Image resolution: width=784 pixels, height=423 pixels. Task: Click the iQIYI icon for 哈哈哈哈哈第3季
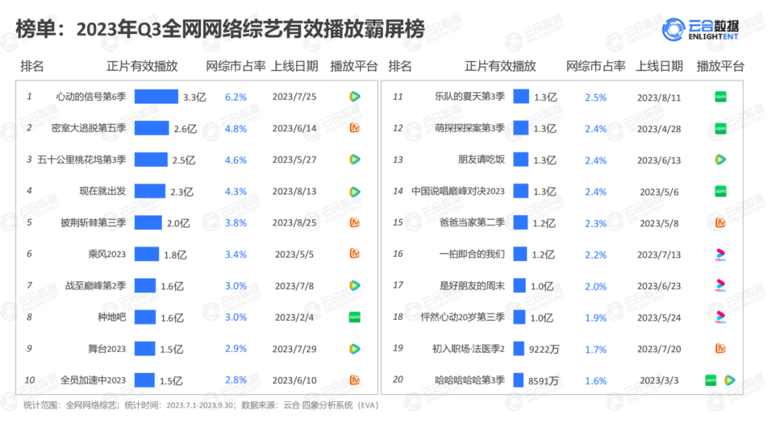pos(711,379)
